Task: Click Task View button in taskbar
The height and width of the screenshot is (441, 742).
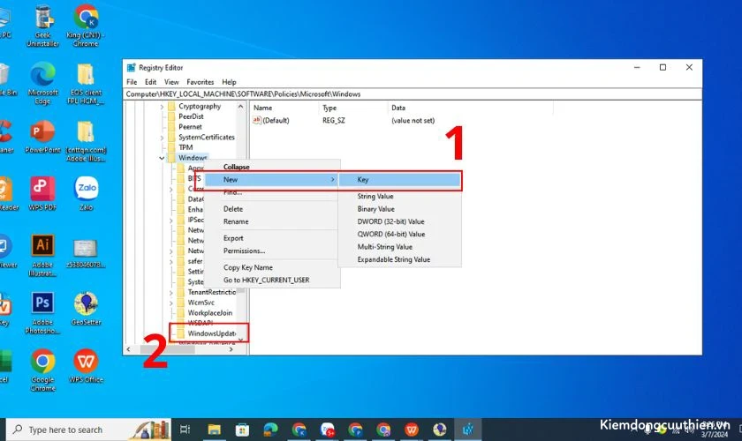Action: [x=185, y=430]
